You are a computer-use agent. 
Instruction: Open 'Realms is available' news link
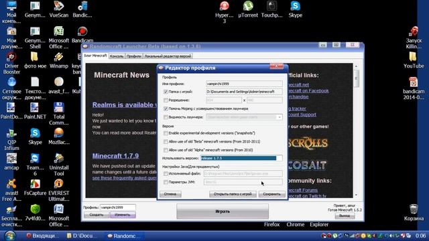pos(125,105)
